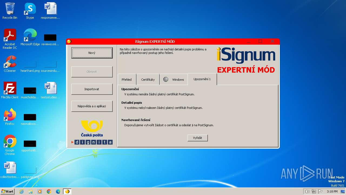The image size is (346, 195).
Task: Open the Action Center flag icon
Action: [x=320, y=191]
